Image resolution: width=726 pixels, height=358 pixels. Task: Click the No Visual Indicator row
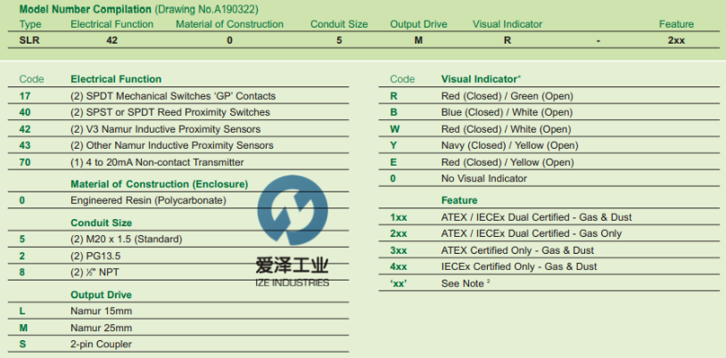[x=483, y=179]
